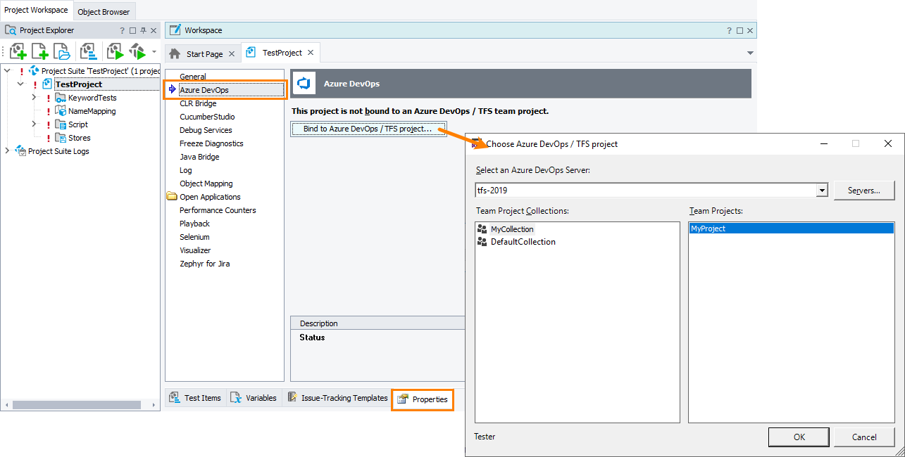Viewport: 905px width, 457px height.
Task: Expand the Project Suite Logs node
Action: click(7, 151)
